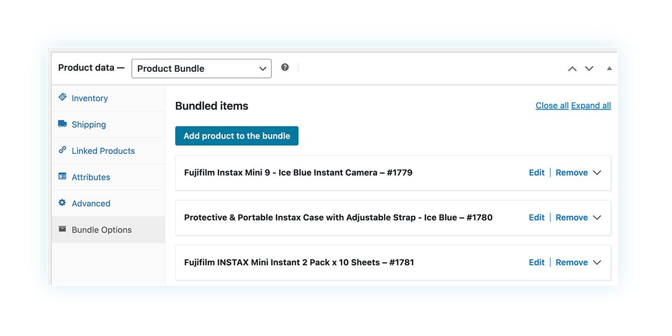The image size is (672, 336).
Task: Click the Advanced gear icon
Action: [x=63, y=202]
